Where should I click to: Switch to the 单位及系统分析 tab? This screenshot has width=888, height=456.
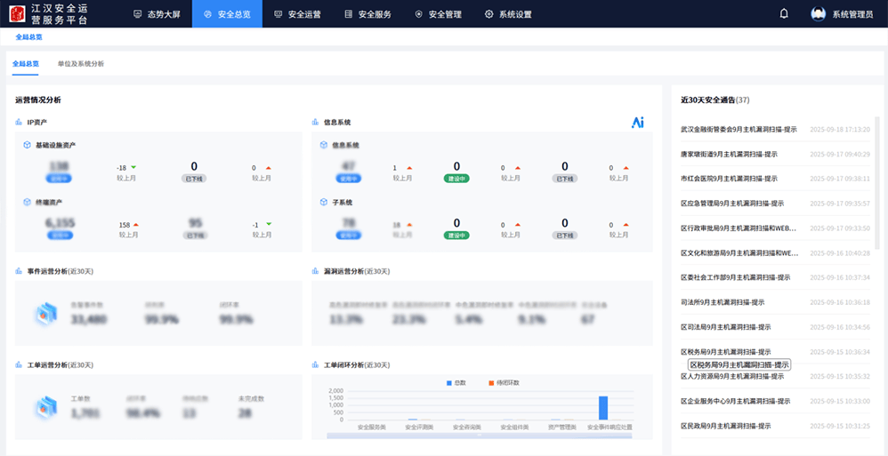click(80, 64)
